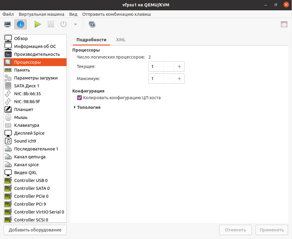Click the shut down power icon
292x239 pixels.
63,24
